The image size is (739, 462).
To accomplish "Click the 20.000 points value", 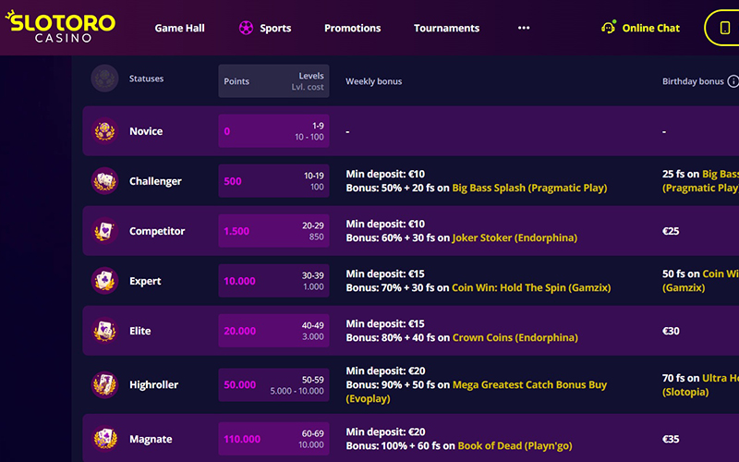I will 239,331.
